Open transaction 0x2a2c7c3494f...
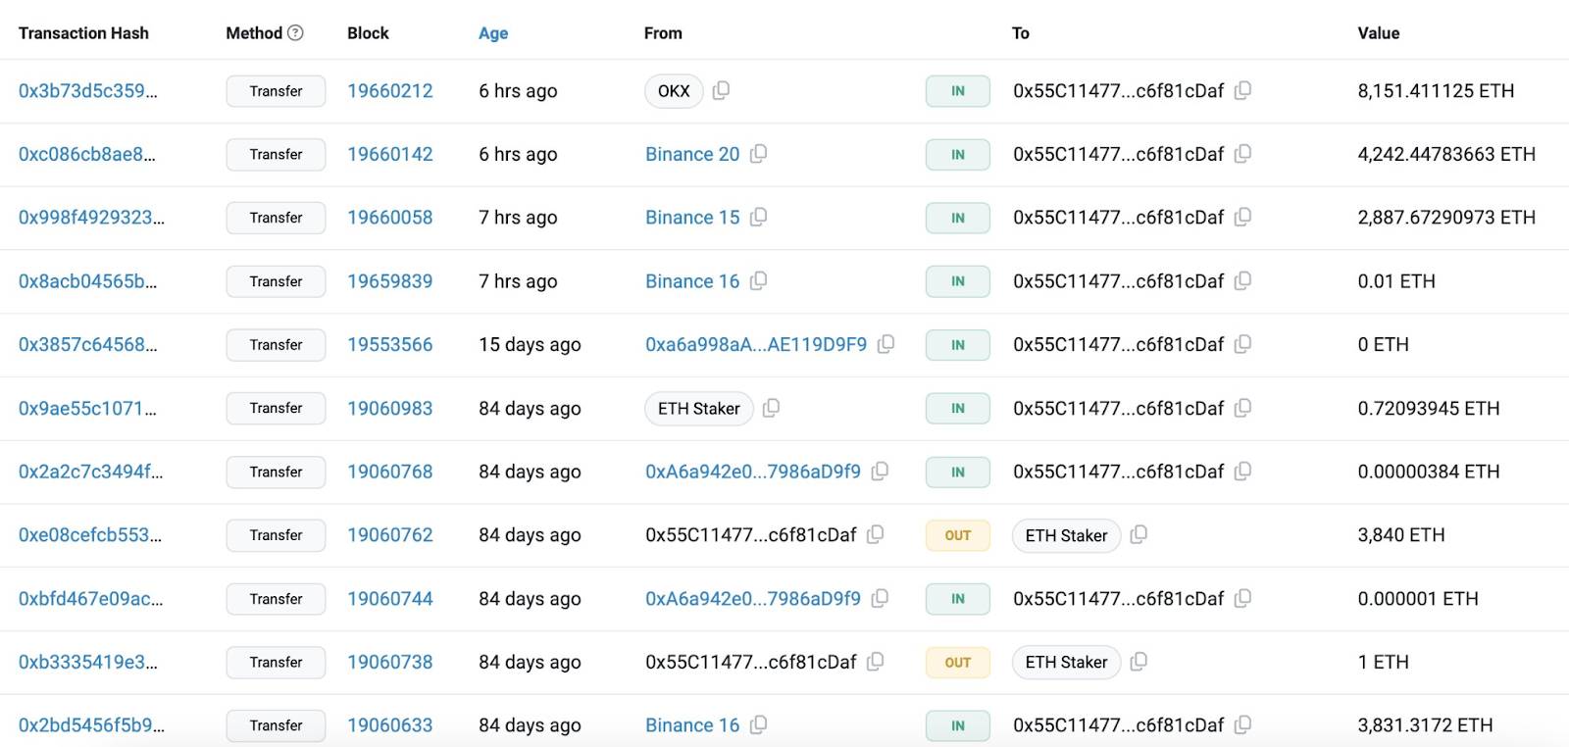The width and height of the screenshot is (1569, 747). [x=91, y=472]
